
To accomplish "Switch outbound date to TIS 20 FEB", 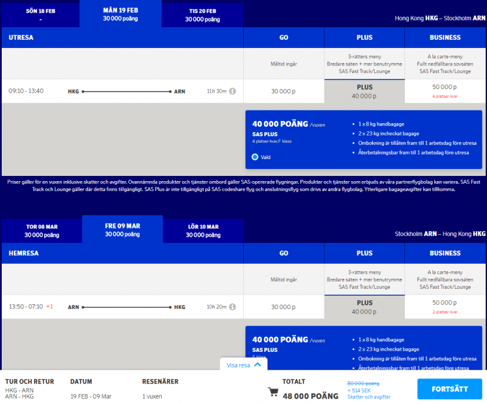I will [x=202, y=15].
